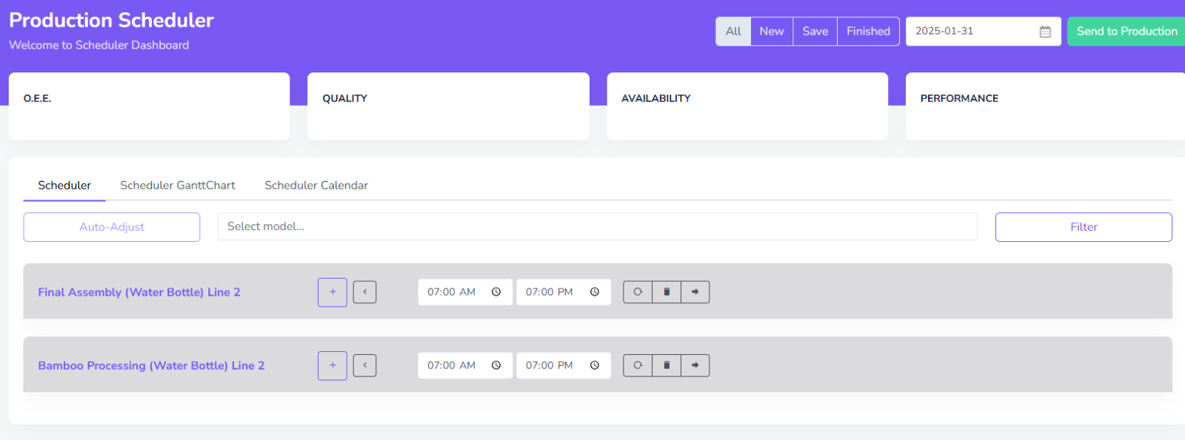
Task: Collapse Bamboo Processing line with chevron
Action: point(364,365)
